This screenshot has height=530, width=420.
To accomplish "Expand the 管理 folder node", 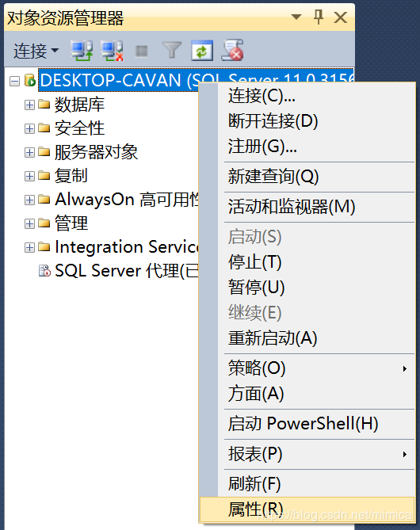I will [x=29, y=223].
